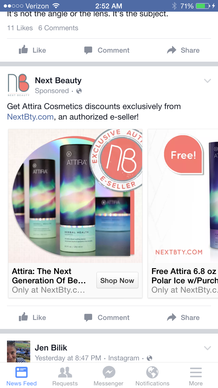Viewport: 218px width, 388px height.
Task: Open the Attira bottles ad image
Action: click(75, 196)
